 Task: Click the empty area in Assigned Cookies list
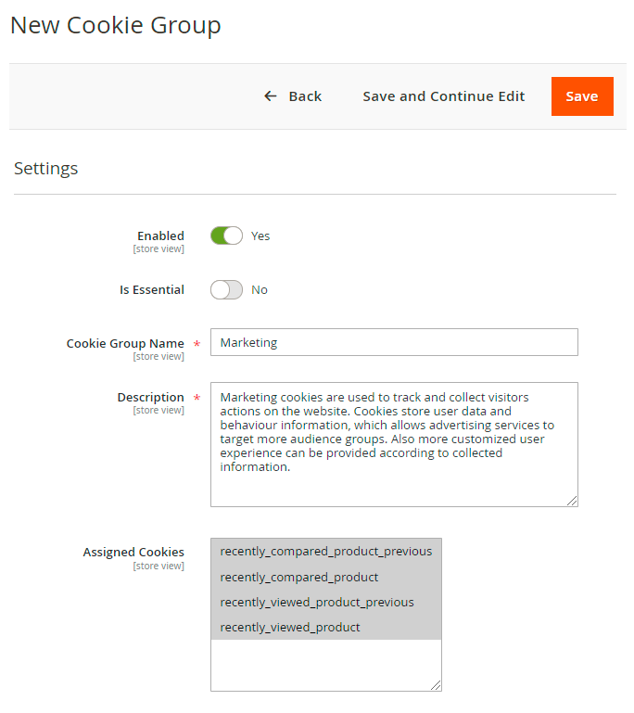(325, 665)
